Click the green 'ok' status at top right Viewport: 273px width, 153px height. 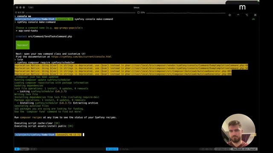[x=253, y=19]
